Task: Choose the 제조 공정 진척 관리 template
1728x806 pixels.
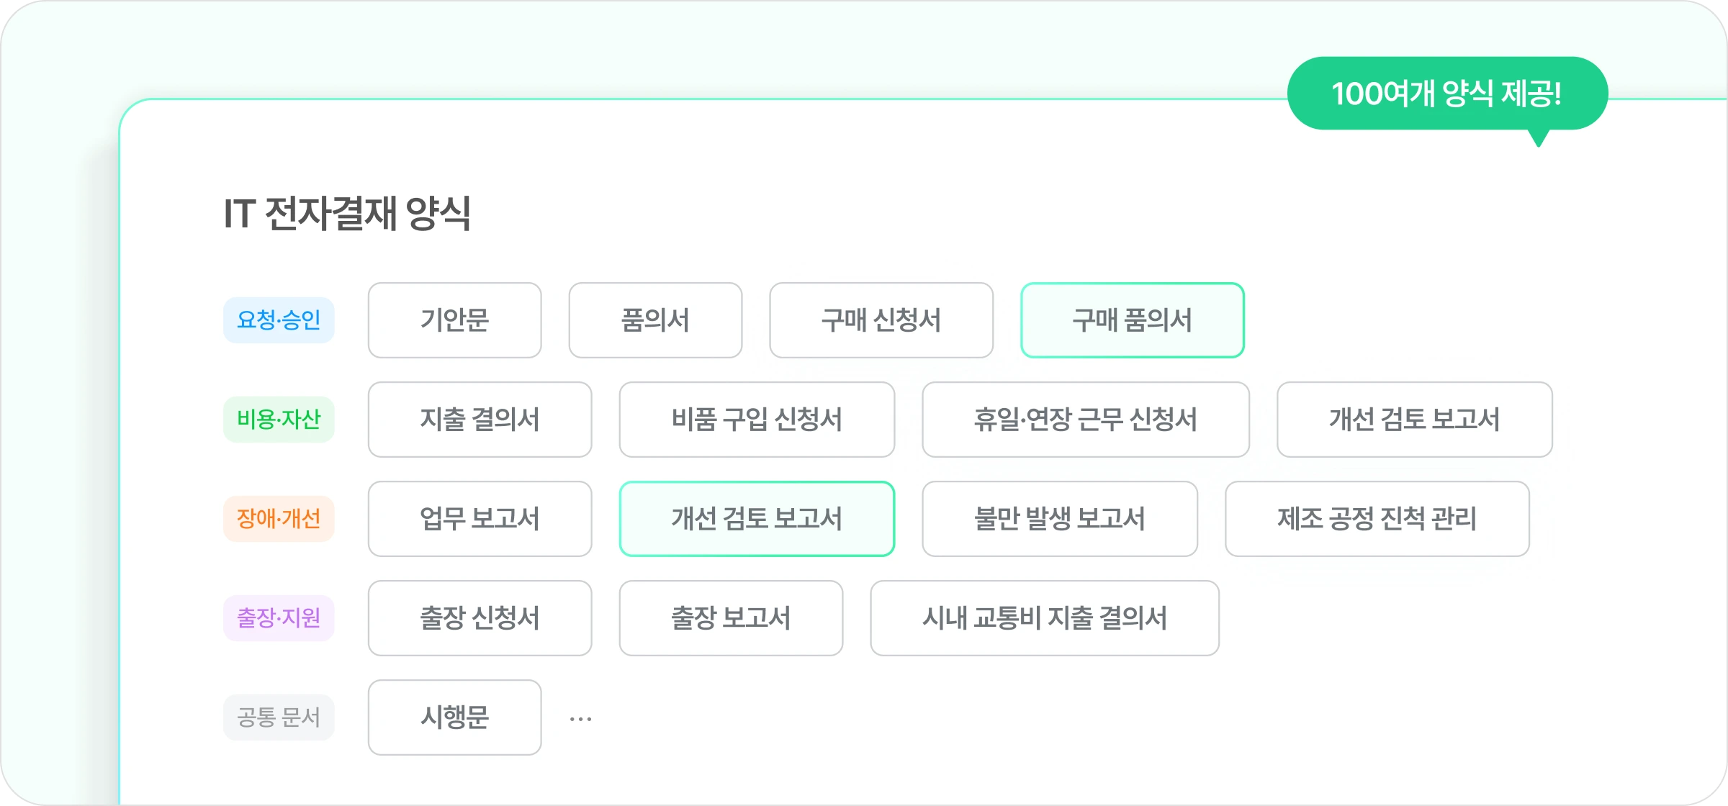Action: pyautogui.click(x=1377, y=519)
